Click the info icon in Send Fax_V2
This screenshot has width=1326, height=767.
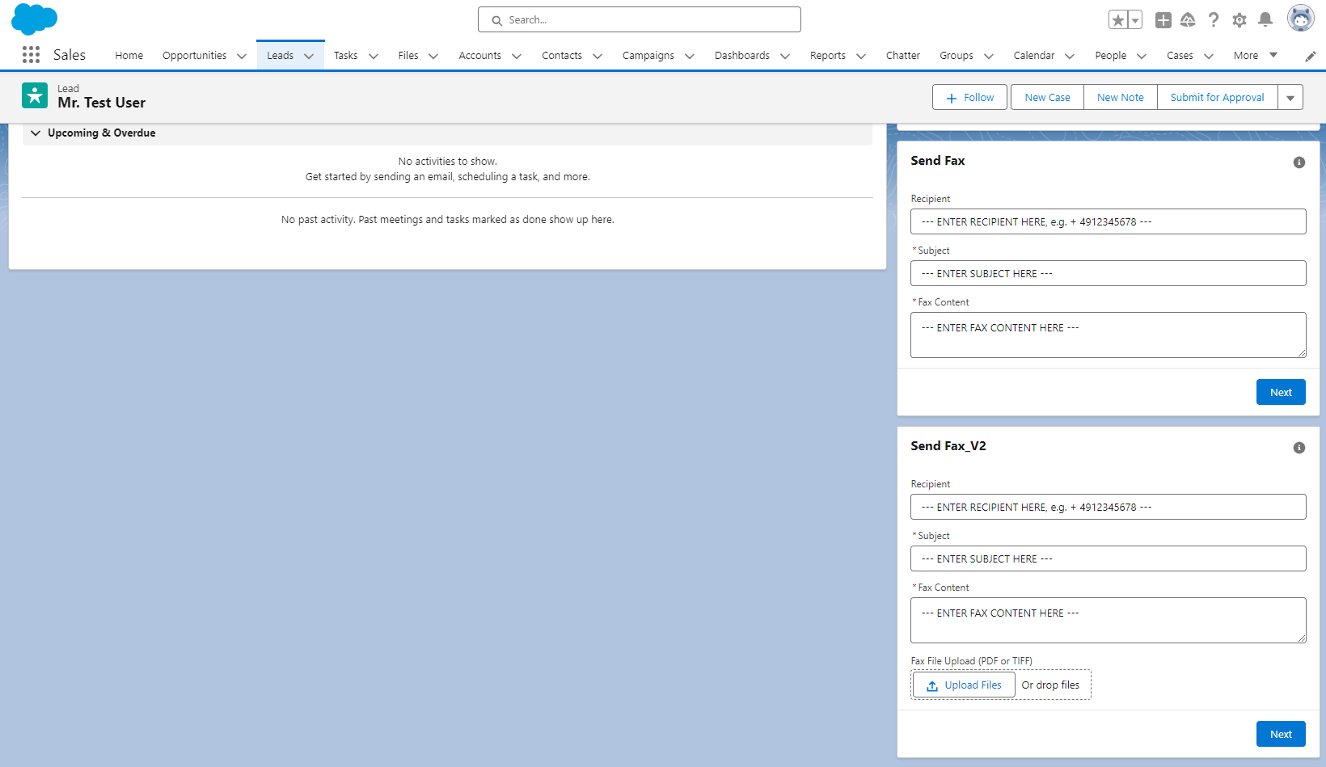[1299, 448]
